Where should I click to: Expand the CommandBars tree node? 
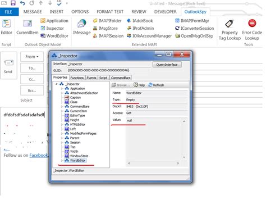[x=62, y=107]
